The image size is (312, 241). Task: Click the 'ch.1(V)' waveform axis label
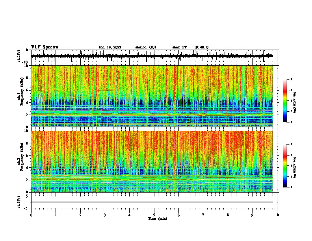[19, 56]
